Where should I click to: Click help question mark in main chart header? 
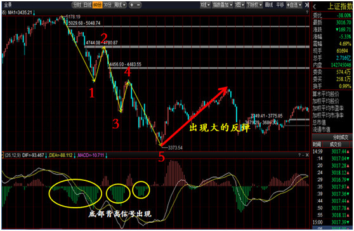(x=307, y=13)
